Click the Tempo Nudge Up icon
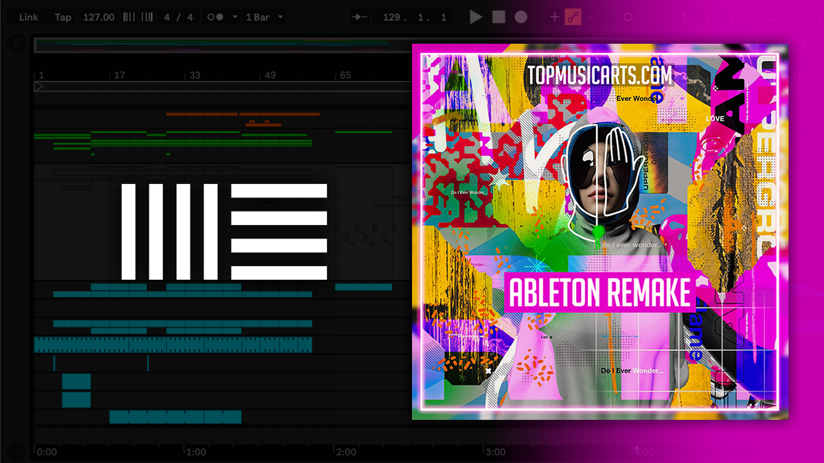Screen dimensions: 824x463 pos(146,16)
